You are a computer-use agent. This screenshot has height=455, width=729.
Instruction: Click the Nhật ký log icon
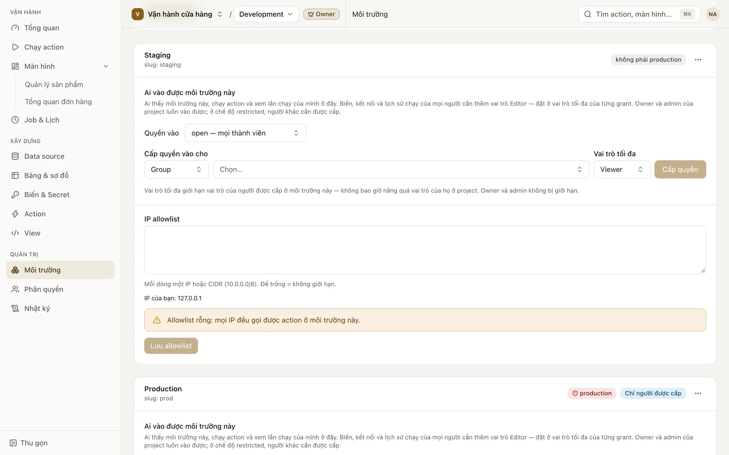click(15, 308)
